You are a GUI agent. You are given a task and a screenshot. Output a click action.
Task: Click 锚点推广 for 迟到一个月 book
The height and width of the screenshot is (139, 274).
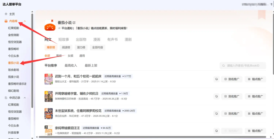pos(255,79)
